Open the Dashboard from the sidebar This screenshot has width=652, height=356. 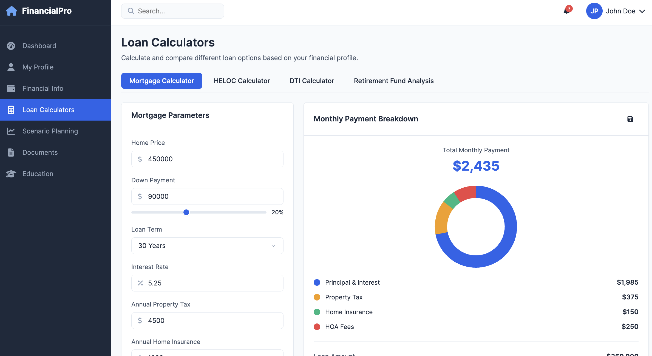point(39,46)
